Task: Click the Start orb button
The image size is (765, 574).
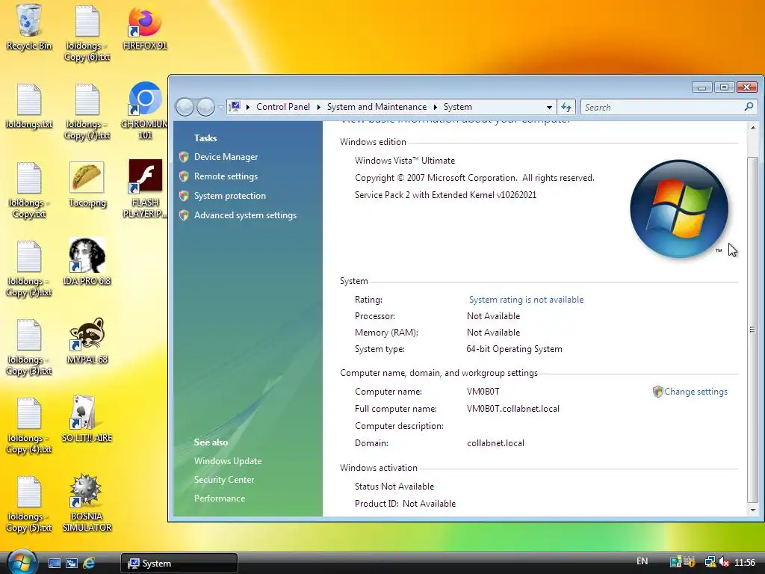Action: (22, 562)
